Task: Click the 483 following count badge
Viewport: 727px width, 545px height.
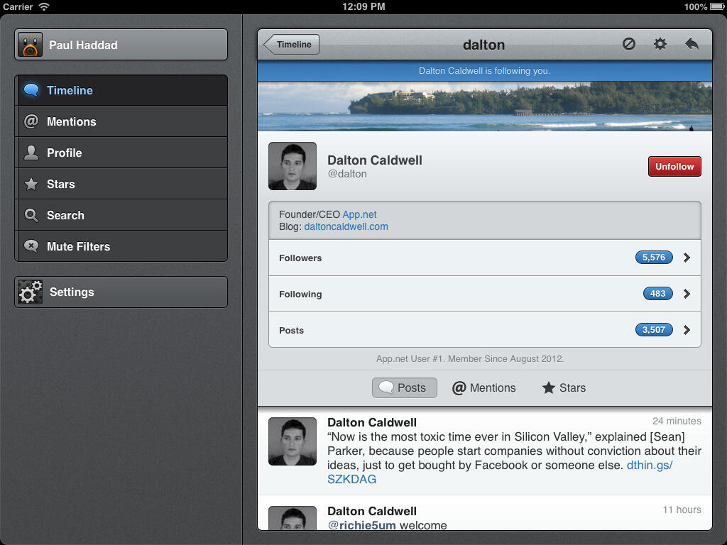Action: click(658, 293)
